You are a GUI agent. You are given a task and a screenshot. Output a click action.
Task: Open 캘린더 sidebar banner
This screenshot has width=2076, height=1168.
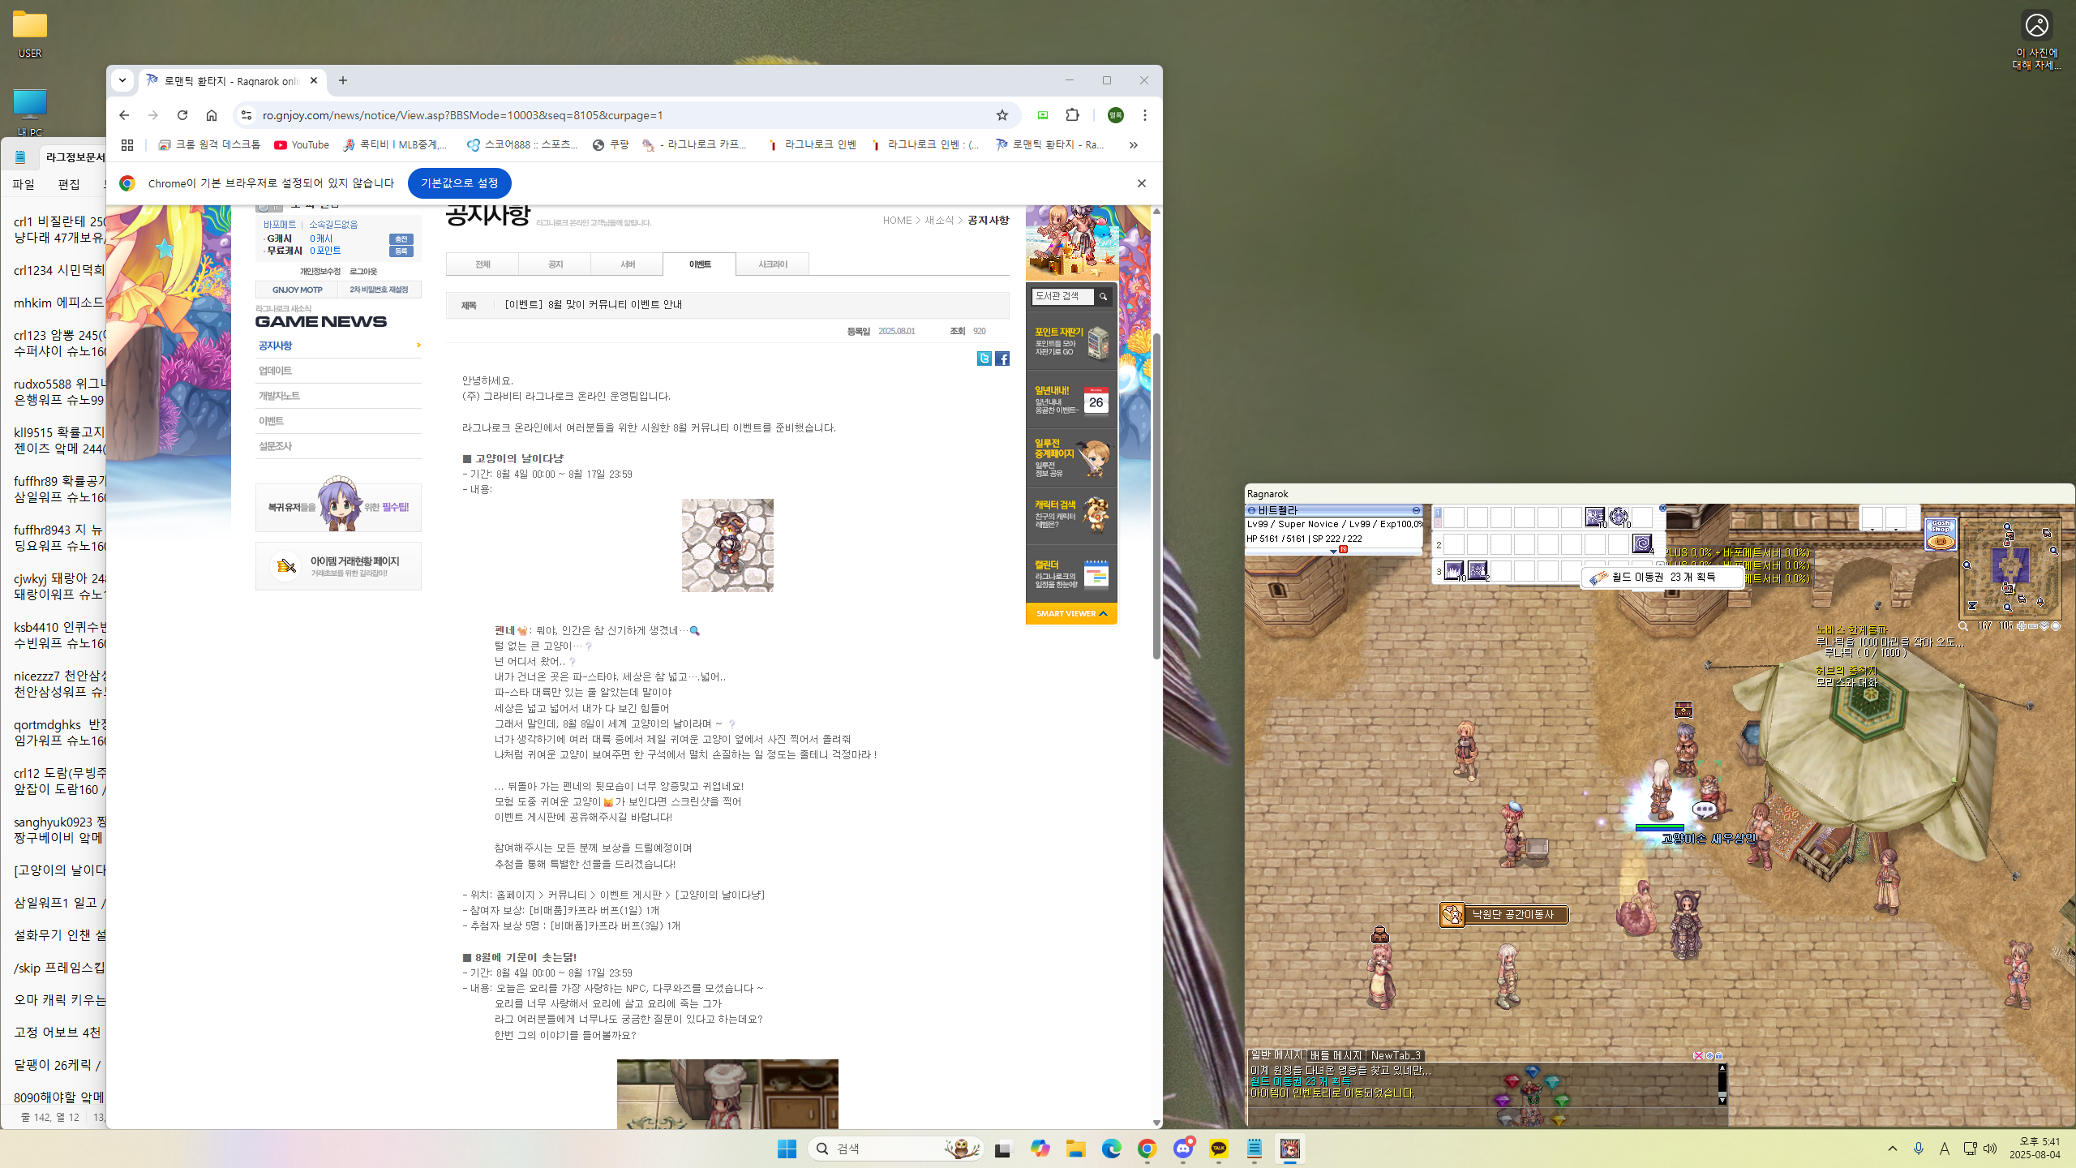[x=1071, y=574]
